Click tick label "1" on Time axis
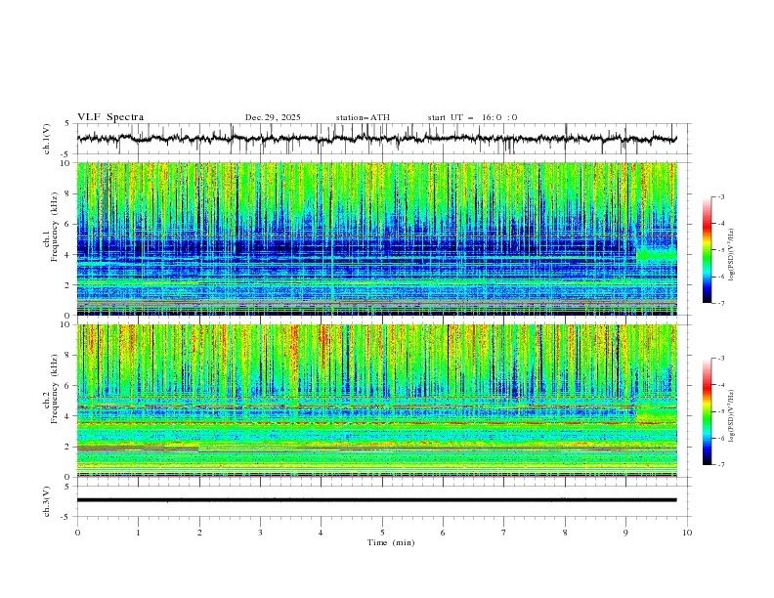The height and width of the screenshot is (598, 774). point(138,533)
